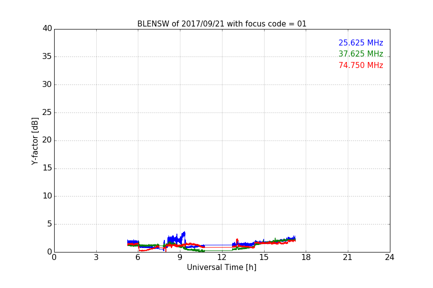This screenshot has height=288, width=433.
Task: Click x-axis tick value 21
Action: [x=348, y=257]
